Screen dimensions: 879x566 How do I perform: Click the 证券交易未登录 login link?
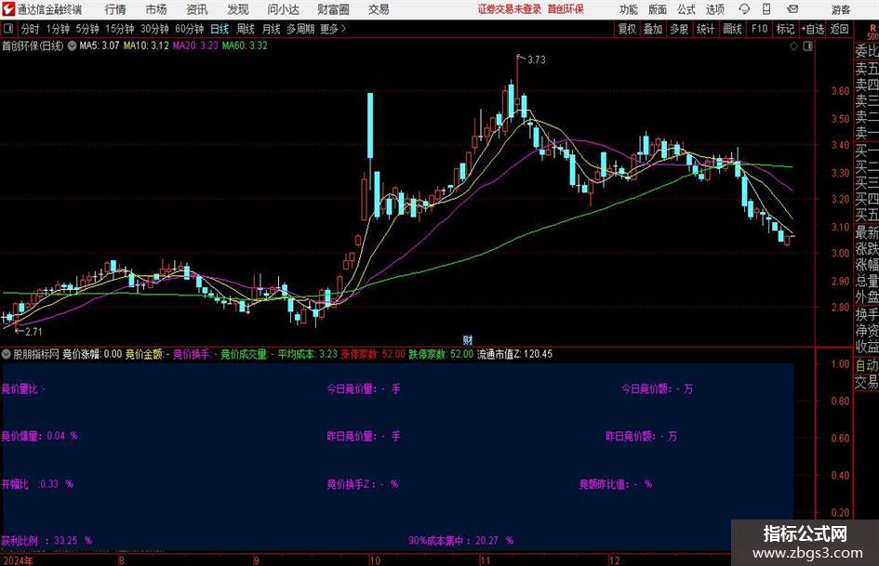tap(509, 9)
